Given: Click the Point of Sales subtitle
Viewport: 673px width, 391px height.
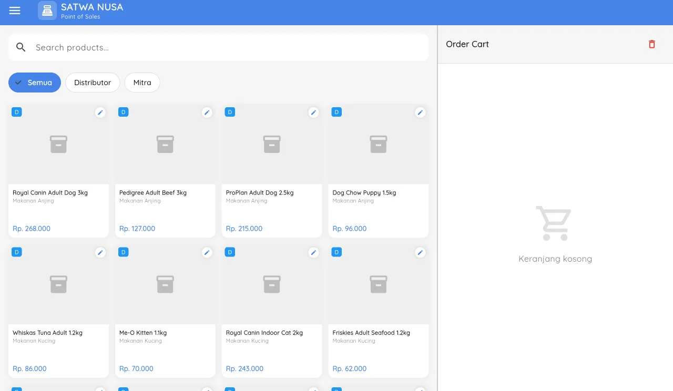Looking at the screenshot, I should click(80, 17).
